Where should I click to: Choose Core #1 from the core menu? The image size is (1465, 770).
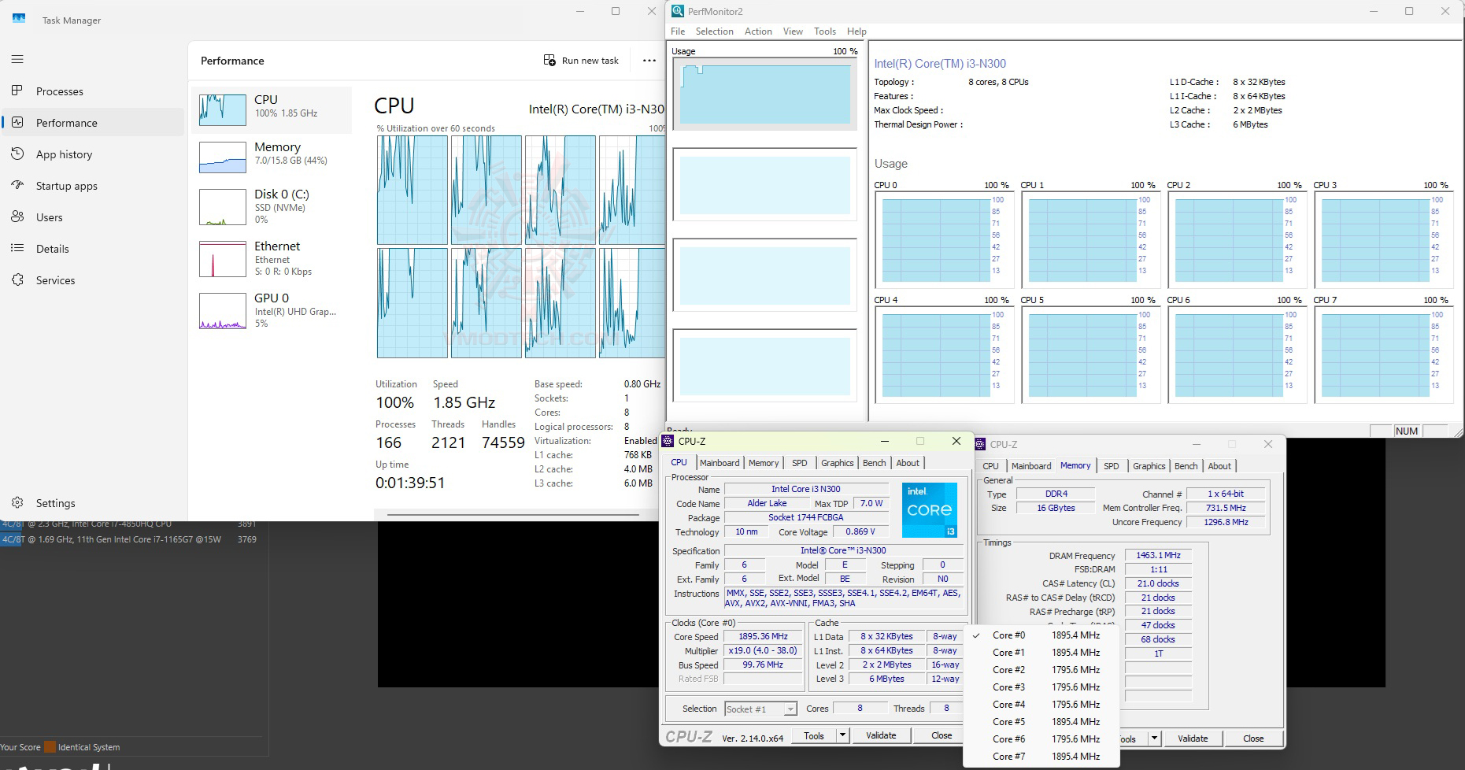point(1041,653)
